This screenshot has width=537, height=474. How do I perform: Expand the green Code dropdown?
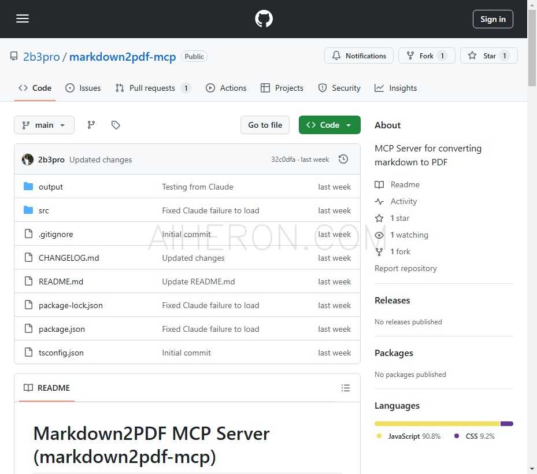(x=329, y=125)
